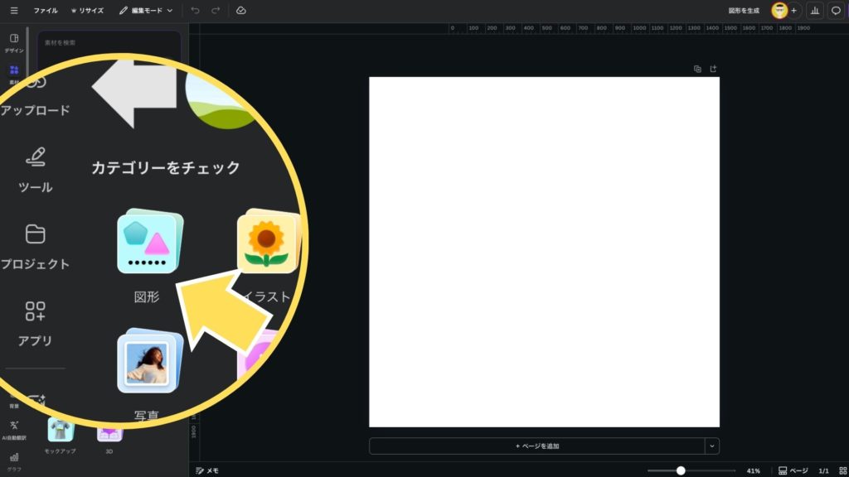Open the リサイズ menu
Image resolution: width=849 pixels, height=477 pixels.
pos(88,11)
